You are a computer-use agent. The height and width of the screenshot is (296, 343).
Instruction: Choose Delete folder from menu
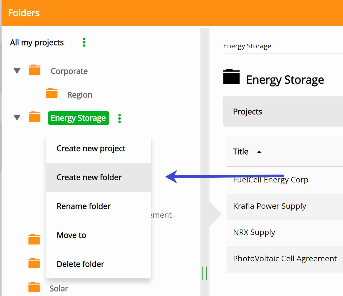point(99,264)
